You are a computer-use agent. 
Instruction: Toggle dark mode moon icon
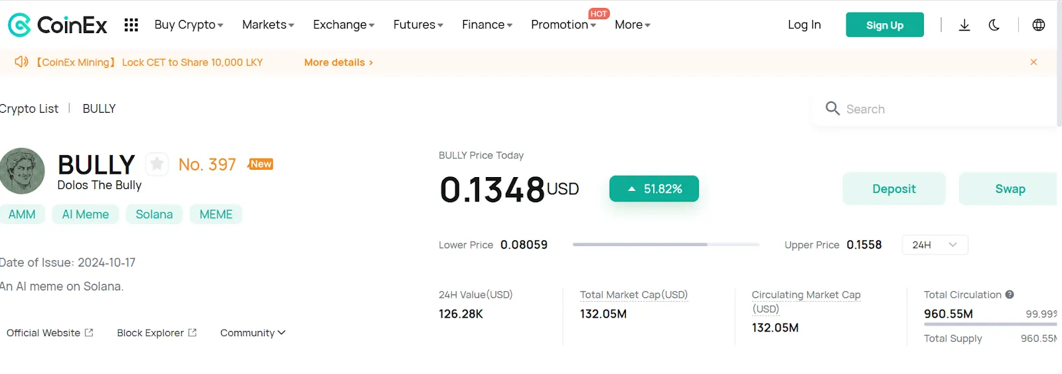pyautogui.click(x=994, y=25)
